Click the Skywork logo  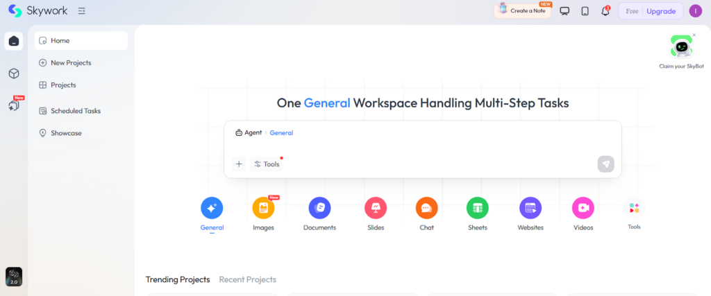click(38, 11)
